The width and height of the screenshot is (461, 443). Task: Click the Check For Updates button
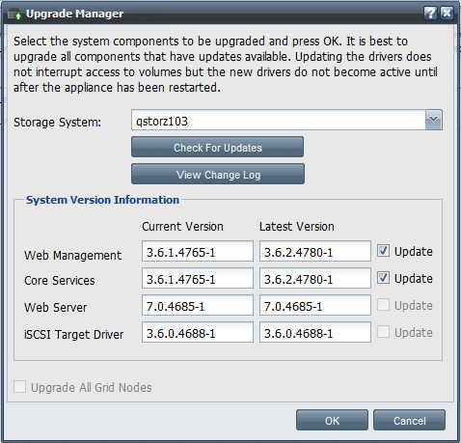[217, 147]
